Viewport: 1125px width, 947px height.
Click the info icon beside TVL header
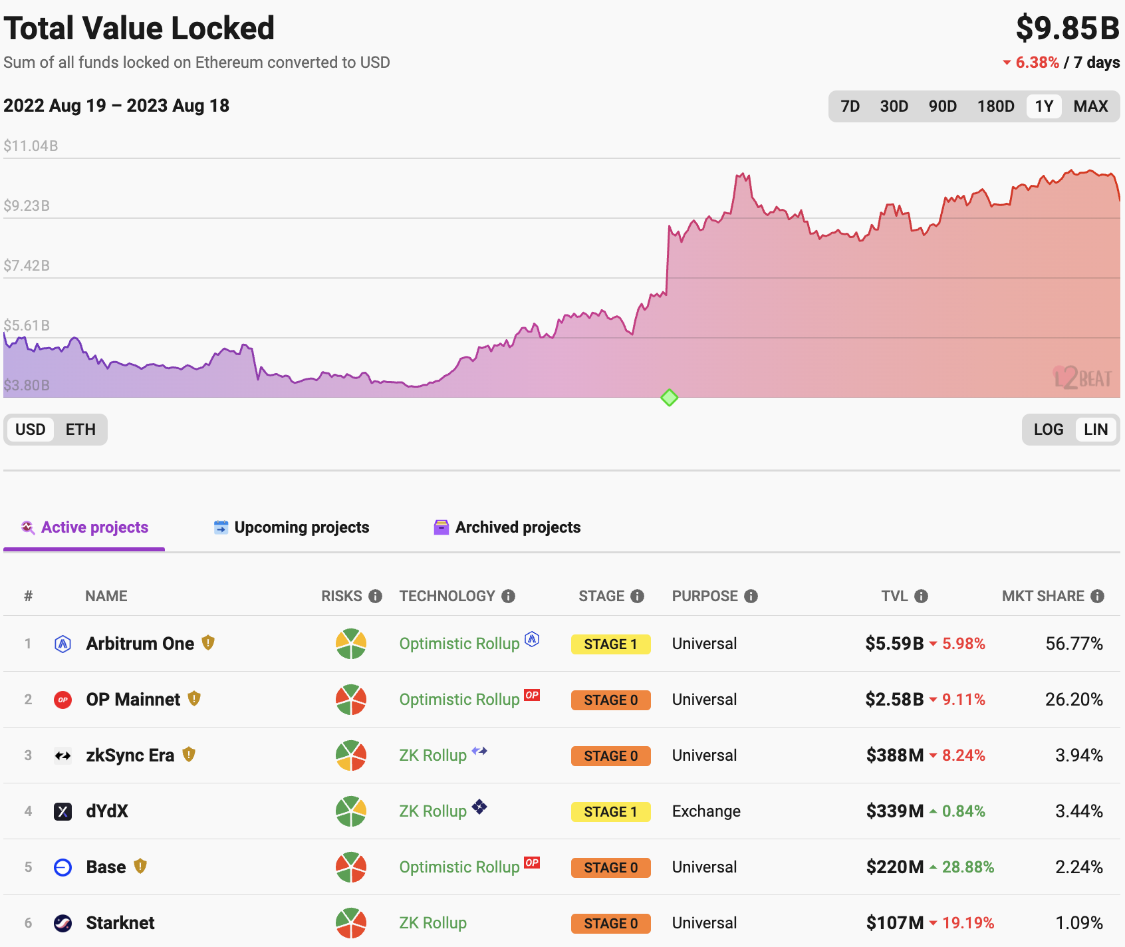[x=922, y=597]
